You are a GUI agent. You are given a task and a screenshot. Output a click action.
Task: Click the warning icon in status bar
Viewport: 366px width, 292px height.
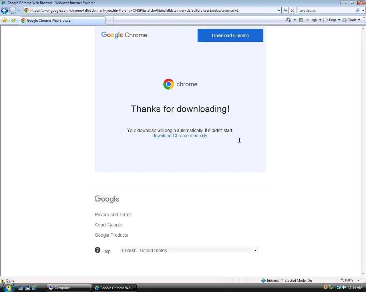pyautogui.click(x=3, y=280)
